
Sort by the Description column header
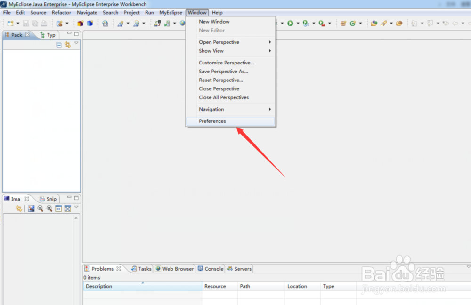click(142, 286)
